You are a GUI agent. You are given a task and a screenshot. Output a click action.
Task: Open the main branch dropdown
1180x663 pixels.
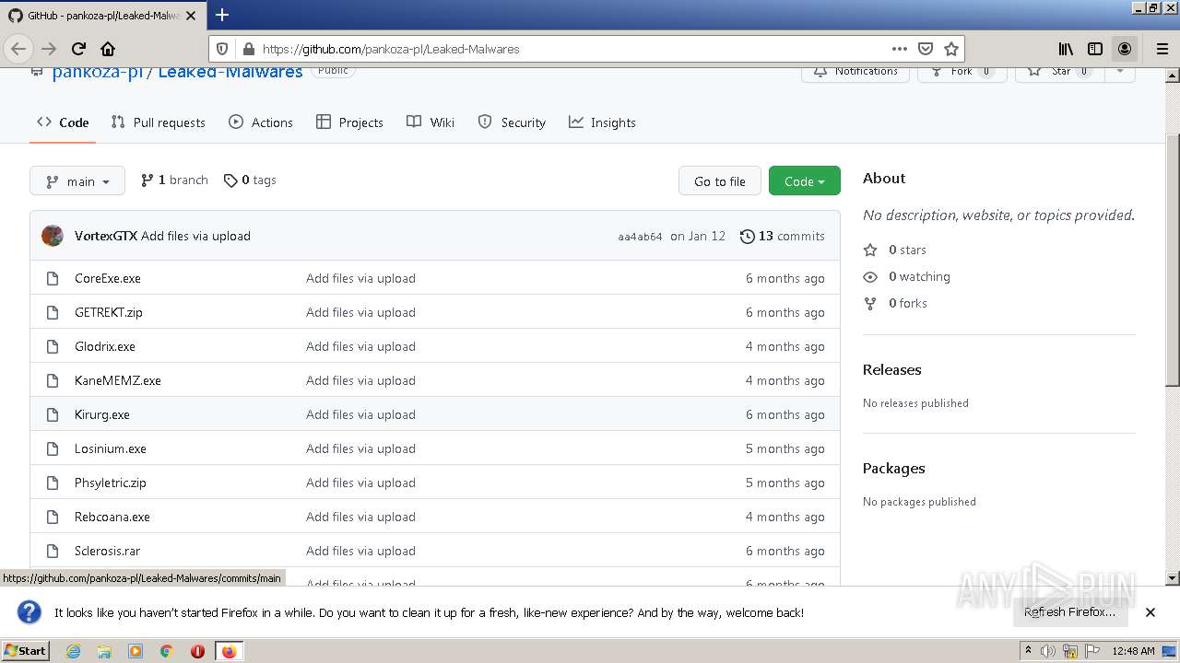[x=77, y=181]
